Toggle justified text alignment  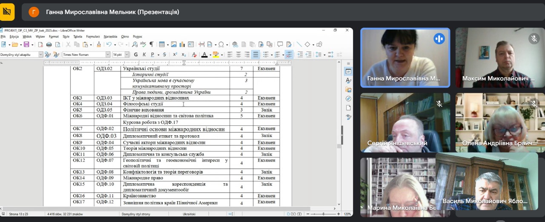tap(255, 54)
